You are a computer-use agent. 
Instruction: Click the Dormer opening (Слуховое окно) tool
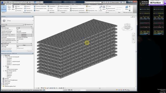click(110, 10)
